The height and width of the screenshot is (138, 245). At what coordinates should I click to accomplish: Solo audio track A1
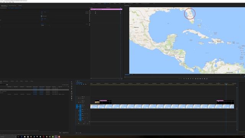tap(86, 110)
